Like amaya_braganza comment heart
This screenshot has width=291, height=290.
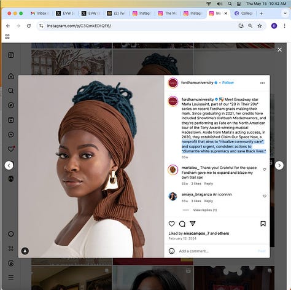click(x=265, y=196)
